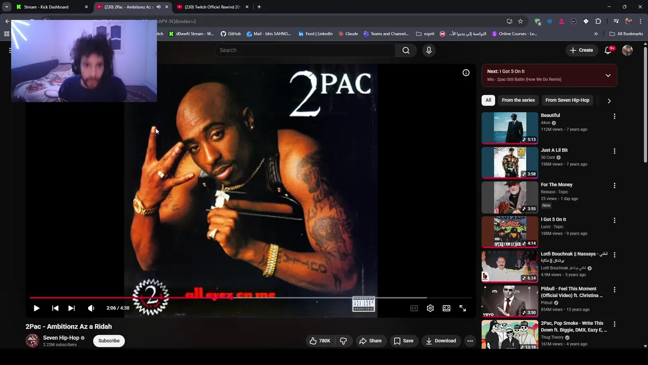The height and width of the screenshot is (365, 648).
Task: Open the Just A Lil Bit video title
Action: pos(554,150)
